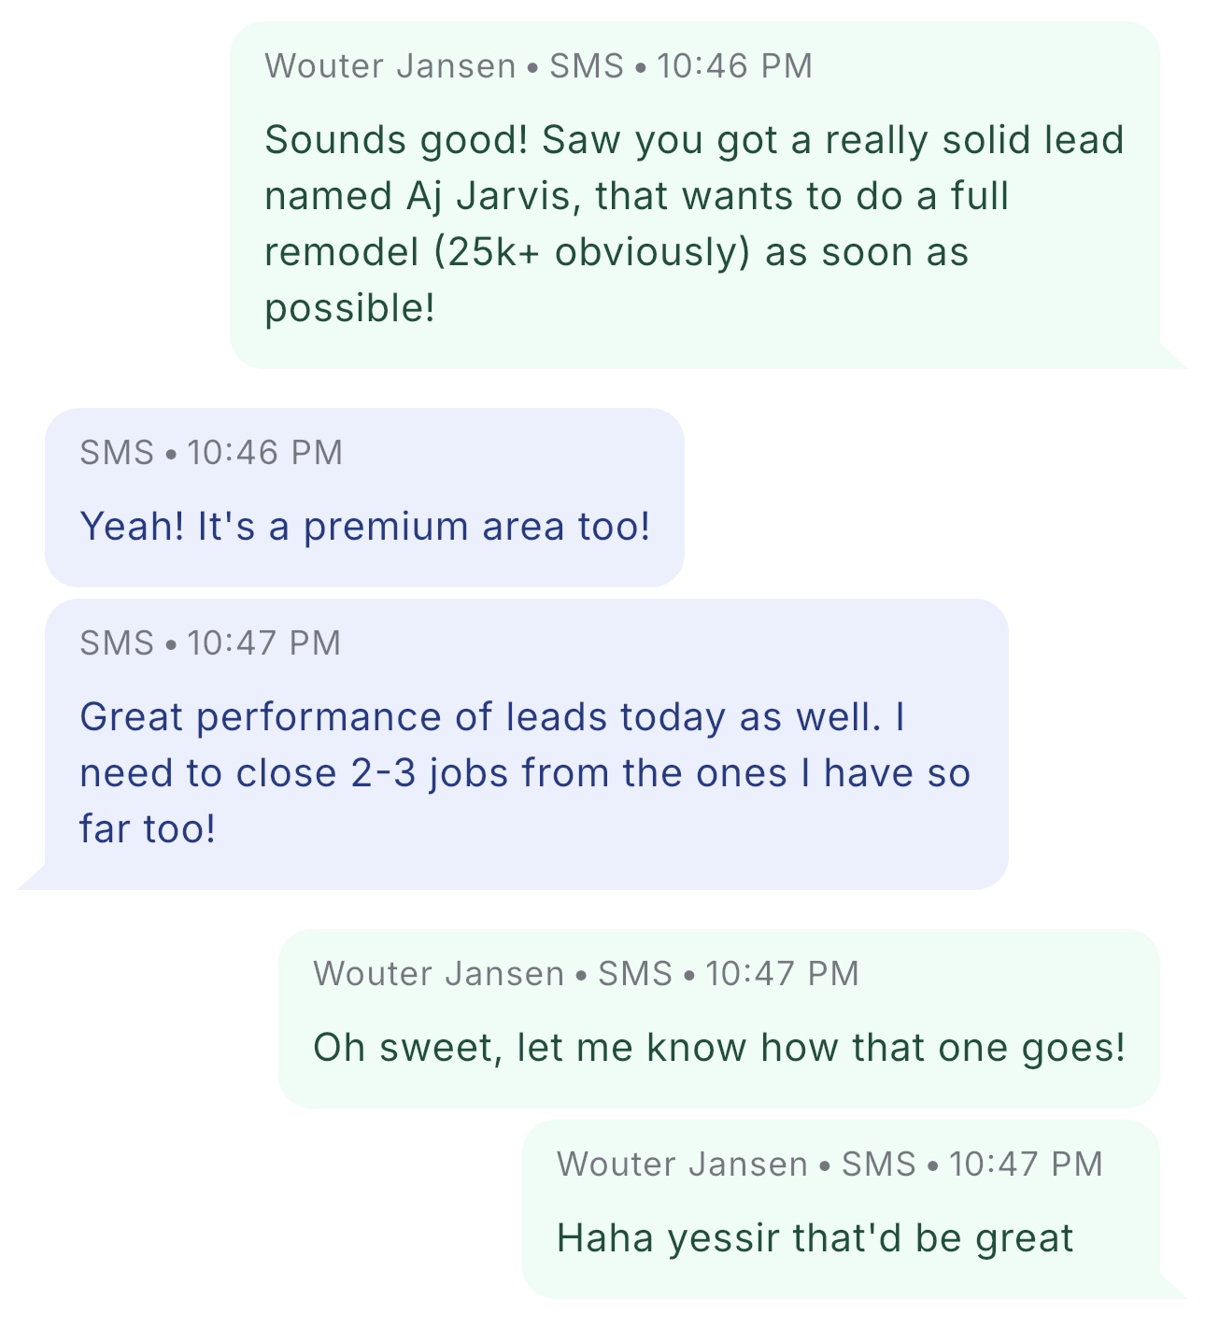Select the "Yeah! It's a premium area too!" message
This screenshot has width=1205, height=1327.
click(x=364, y=526)
